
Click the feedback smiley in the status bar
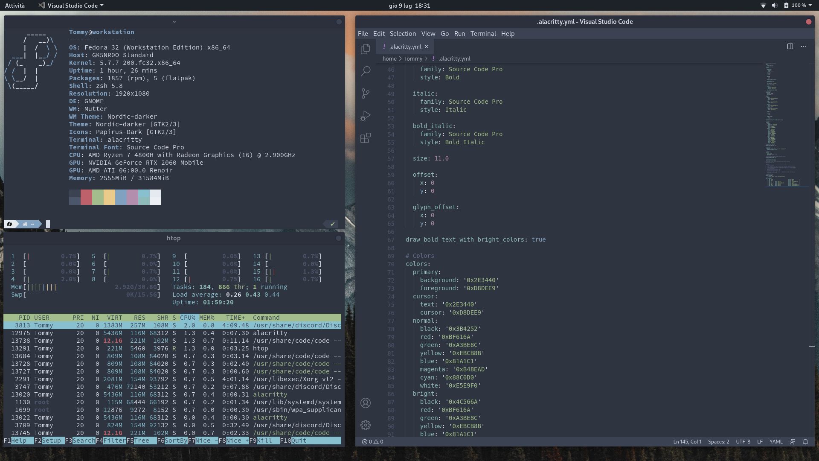coord(792,442)
